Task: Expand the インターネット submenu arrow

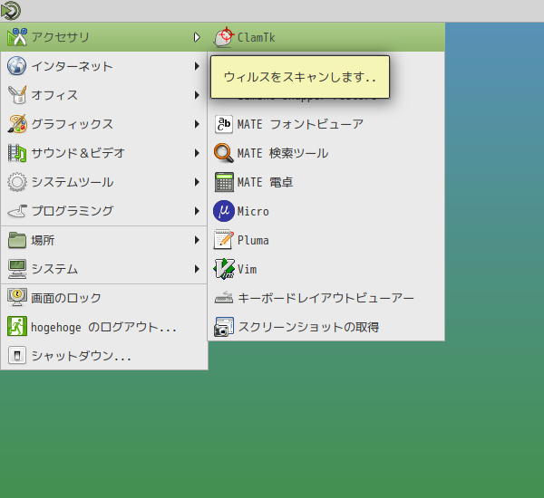Action: [197, 66]
